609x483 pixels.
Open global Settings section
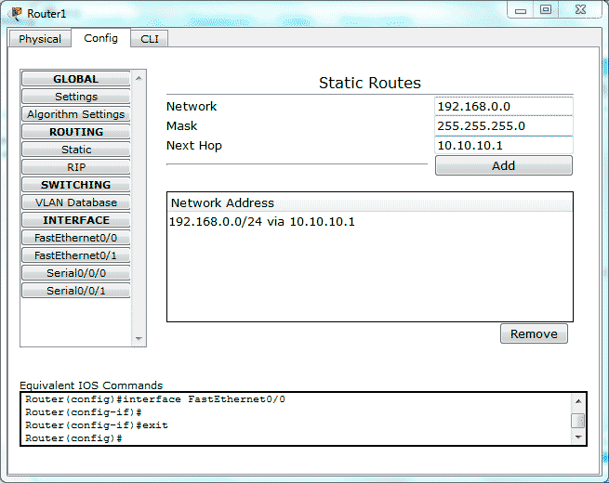(76, 97)
